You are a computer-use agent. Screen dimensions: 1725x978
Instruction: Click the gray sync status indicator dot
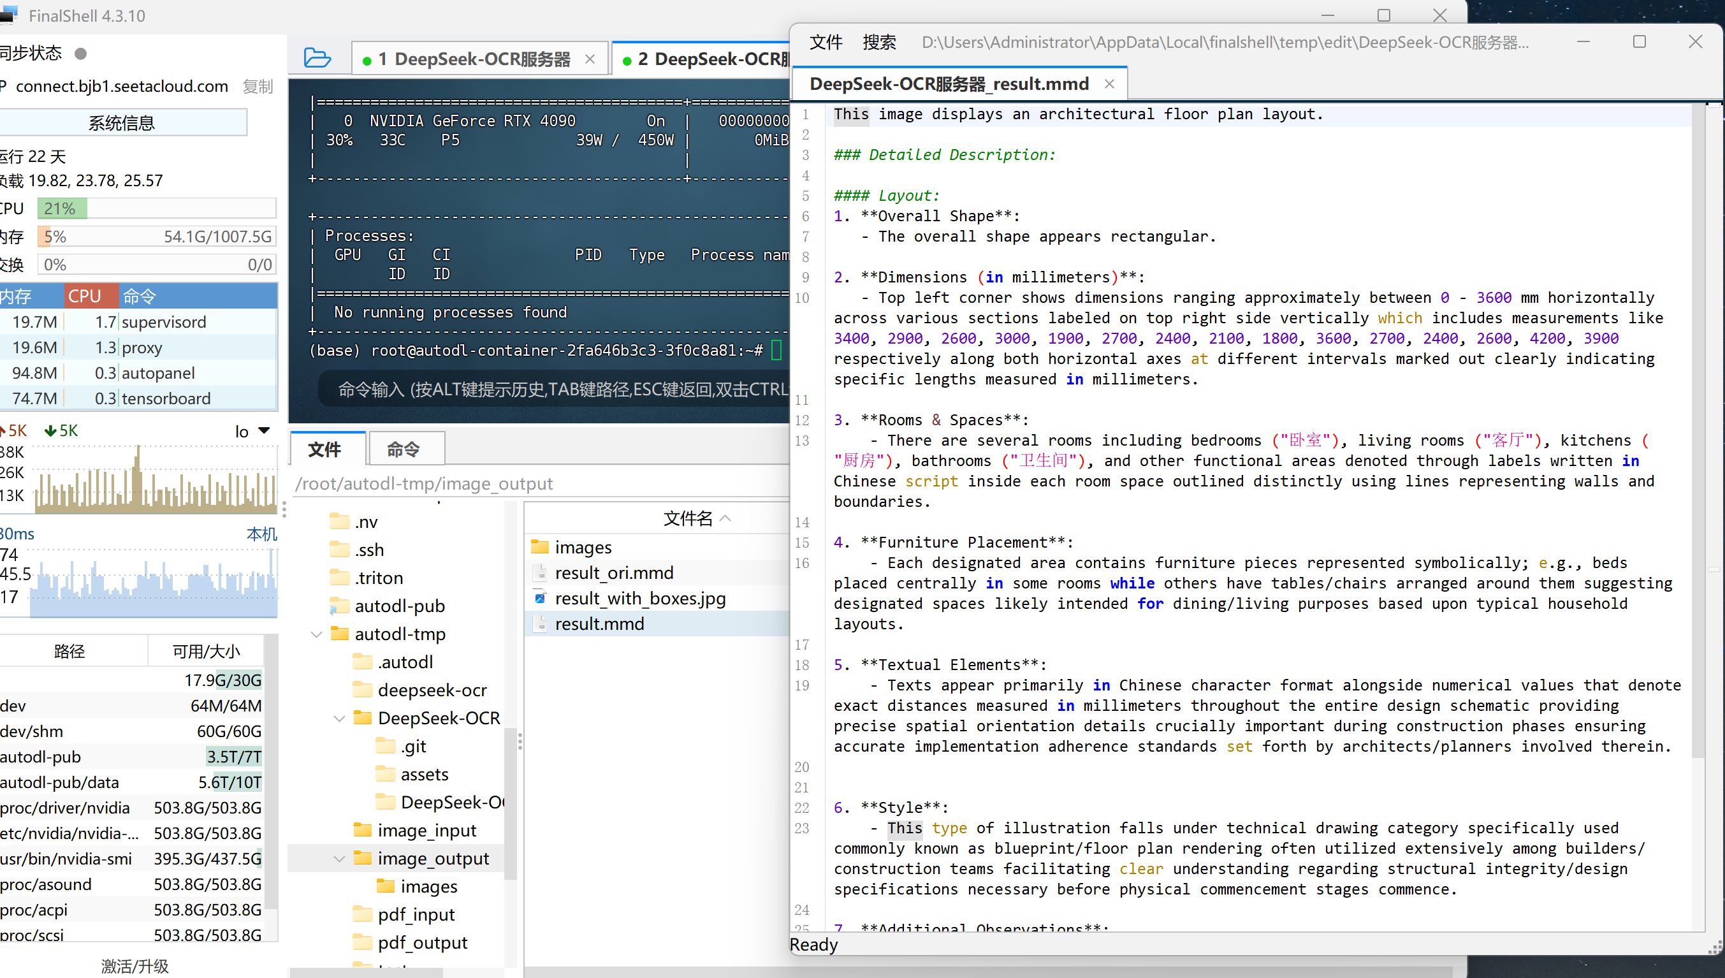80,53
